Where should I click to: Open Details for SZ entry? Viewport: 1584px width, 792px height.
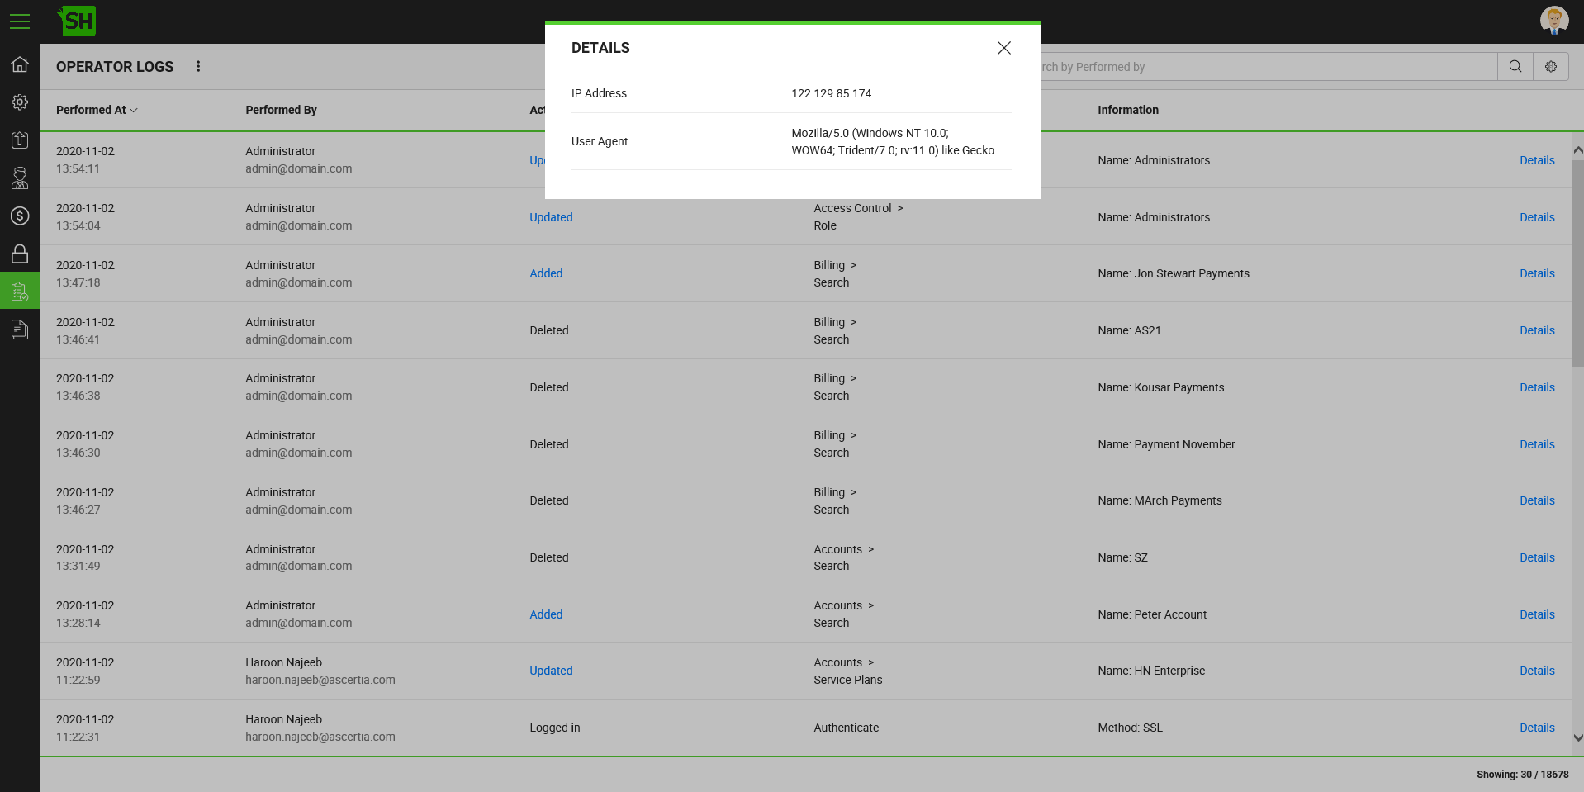[1537, 557]
